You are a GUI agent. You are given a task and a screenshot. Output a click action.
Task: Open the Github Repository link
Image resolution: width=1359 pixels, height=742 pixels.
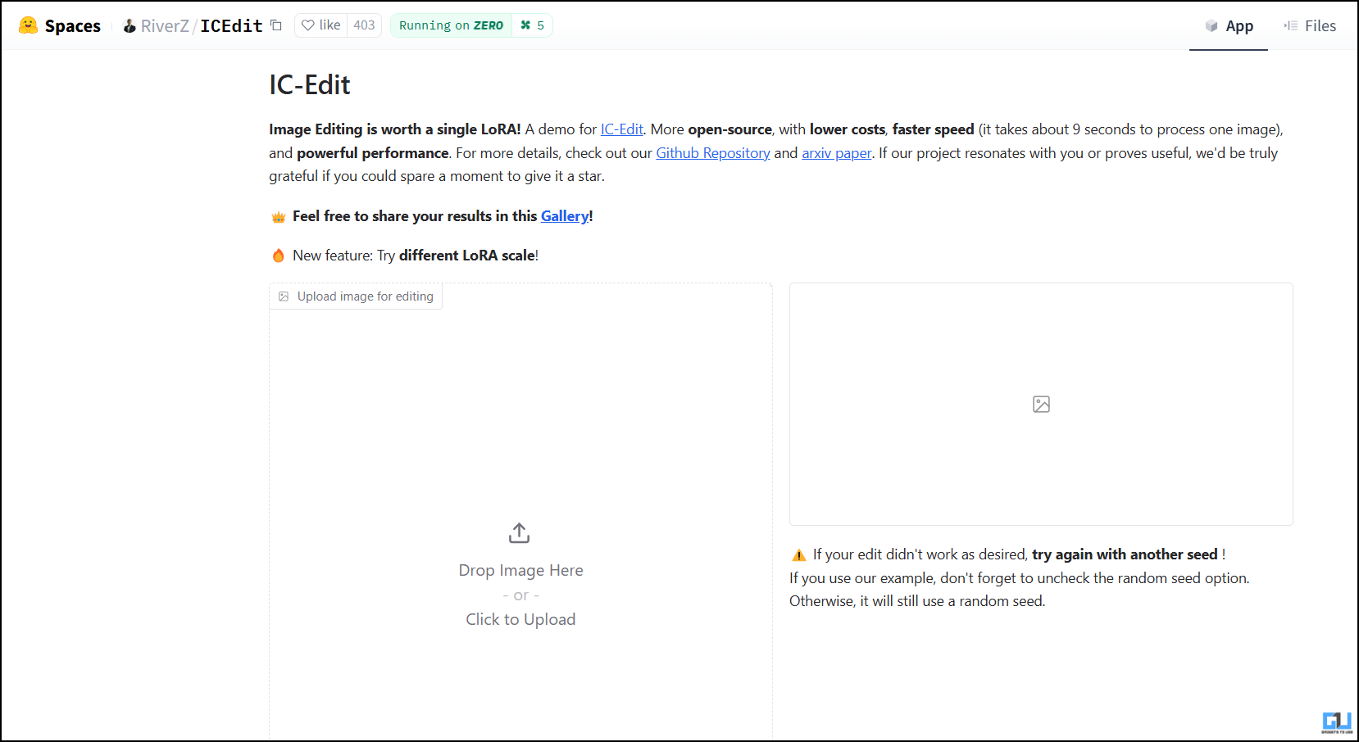(x=713, y=153)
